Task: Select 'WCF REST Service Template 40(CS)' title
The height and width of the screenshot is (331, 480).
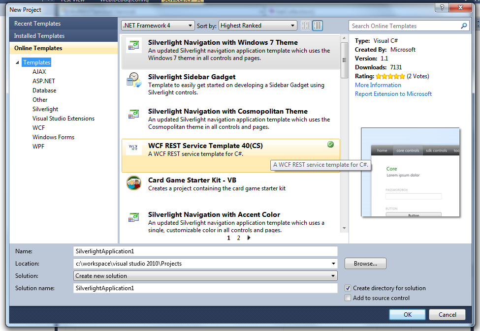Action: point(205,146)
